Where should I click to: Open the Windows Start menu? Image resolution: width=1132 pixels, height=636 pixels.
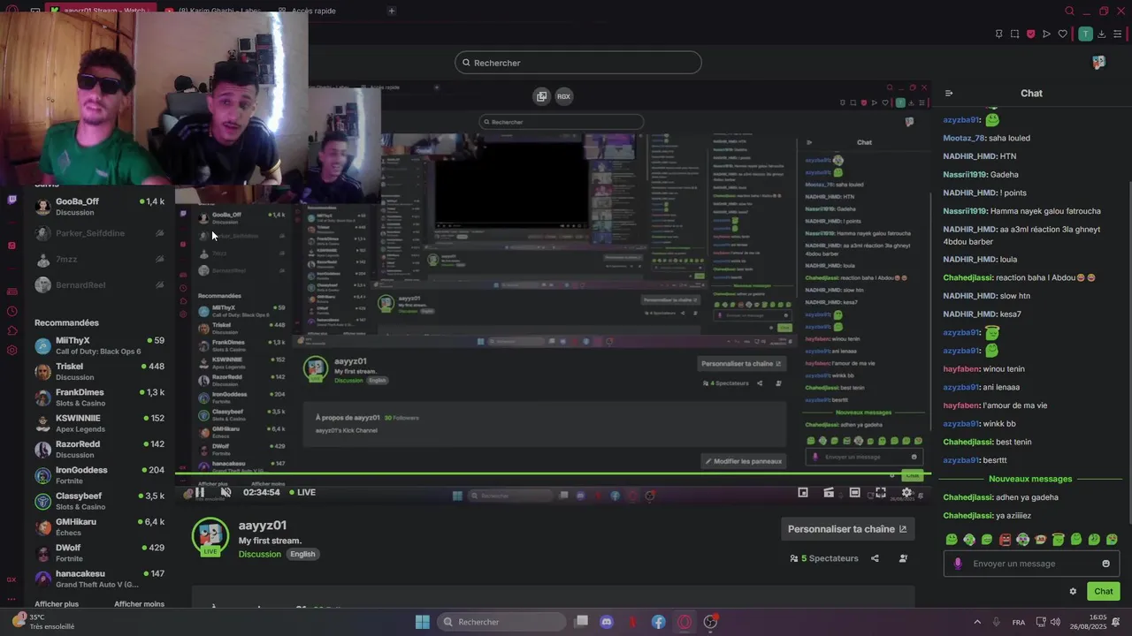tap(423, 622)
